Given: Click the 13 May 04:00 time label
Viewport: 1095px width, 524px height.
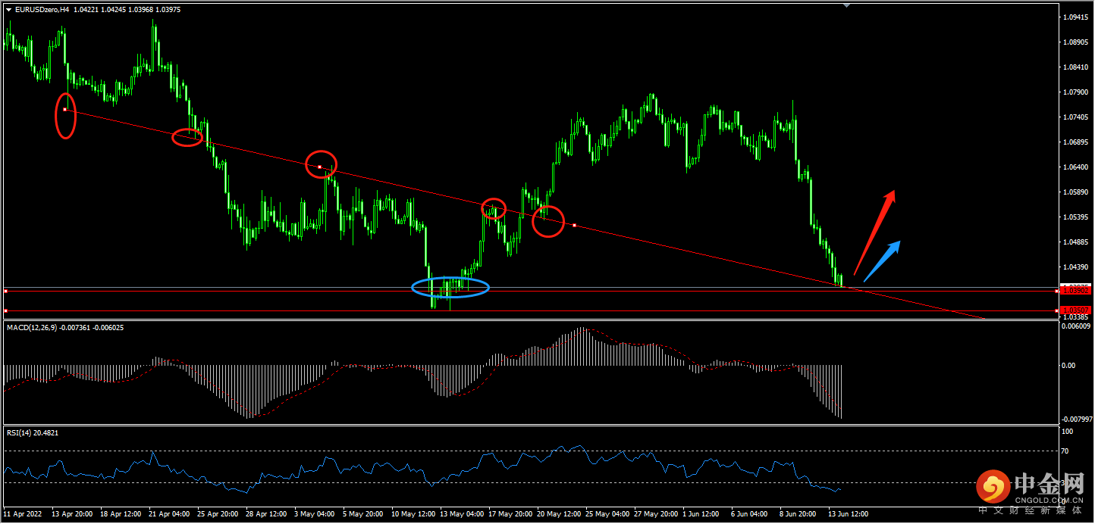Looking at the screenshot, I should click(x=462, y=513).
